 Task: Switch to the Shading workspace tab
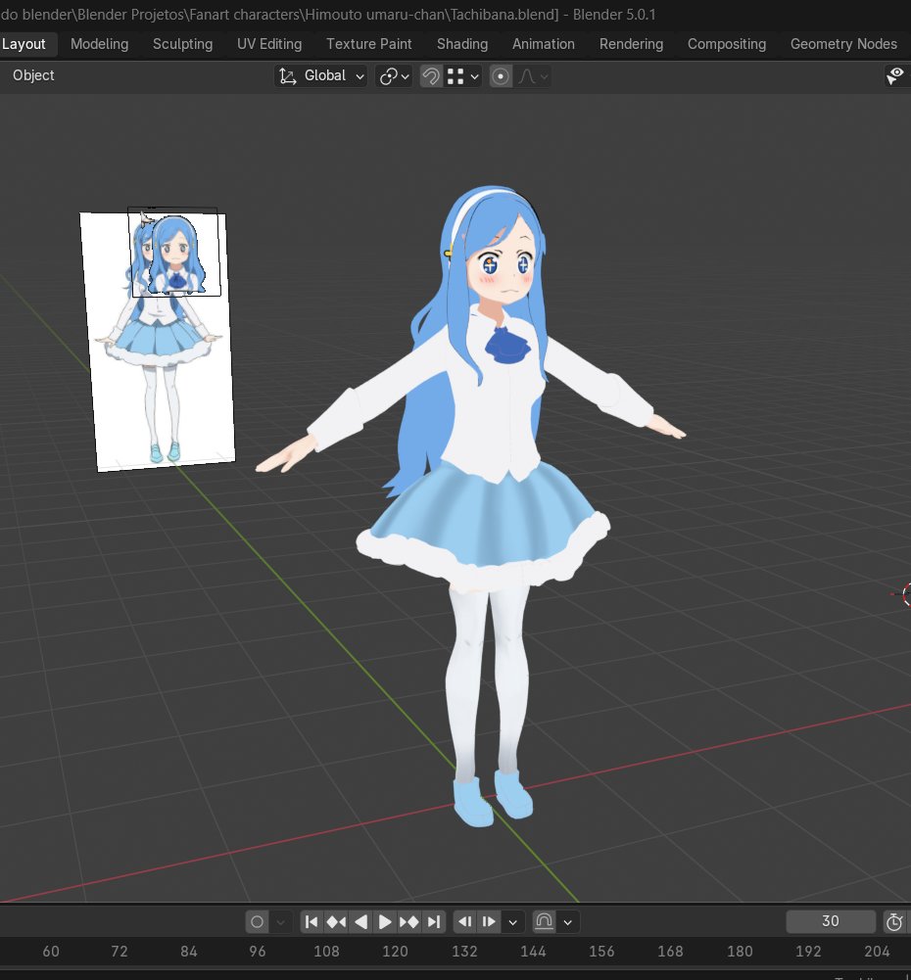click(461, 44)
